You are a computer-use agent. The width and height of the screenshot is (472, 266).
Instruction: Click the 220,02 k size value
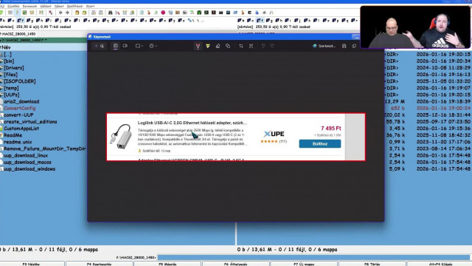(x=395, y=115)
